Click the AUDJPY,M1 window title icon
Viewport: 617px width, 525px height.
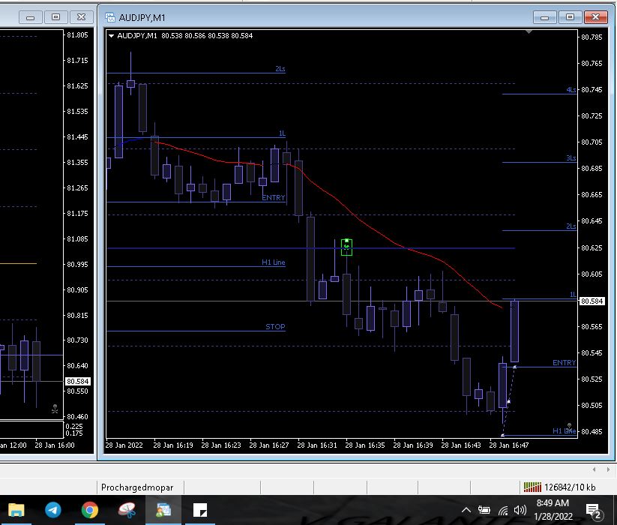pos(110,17)
